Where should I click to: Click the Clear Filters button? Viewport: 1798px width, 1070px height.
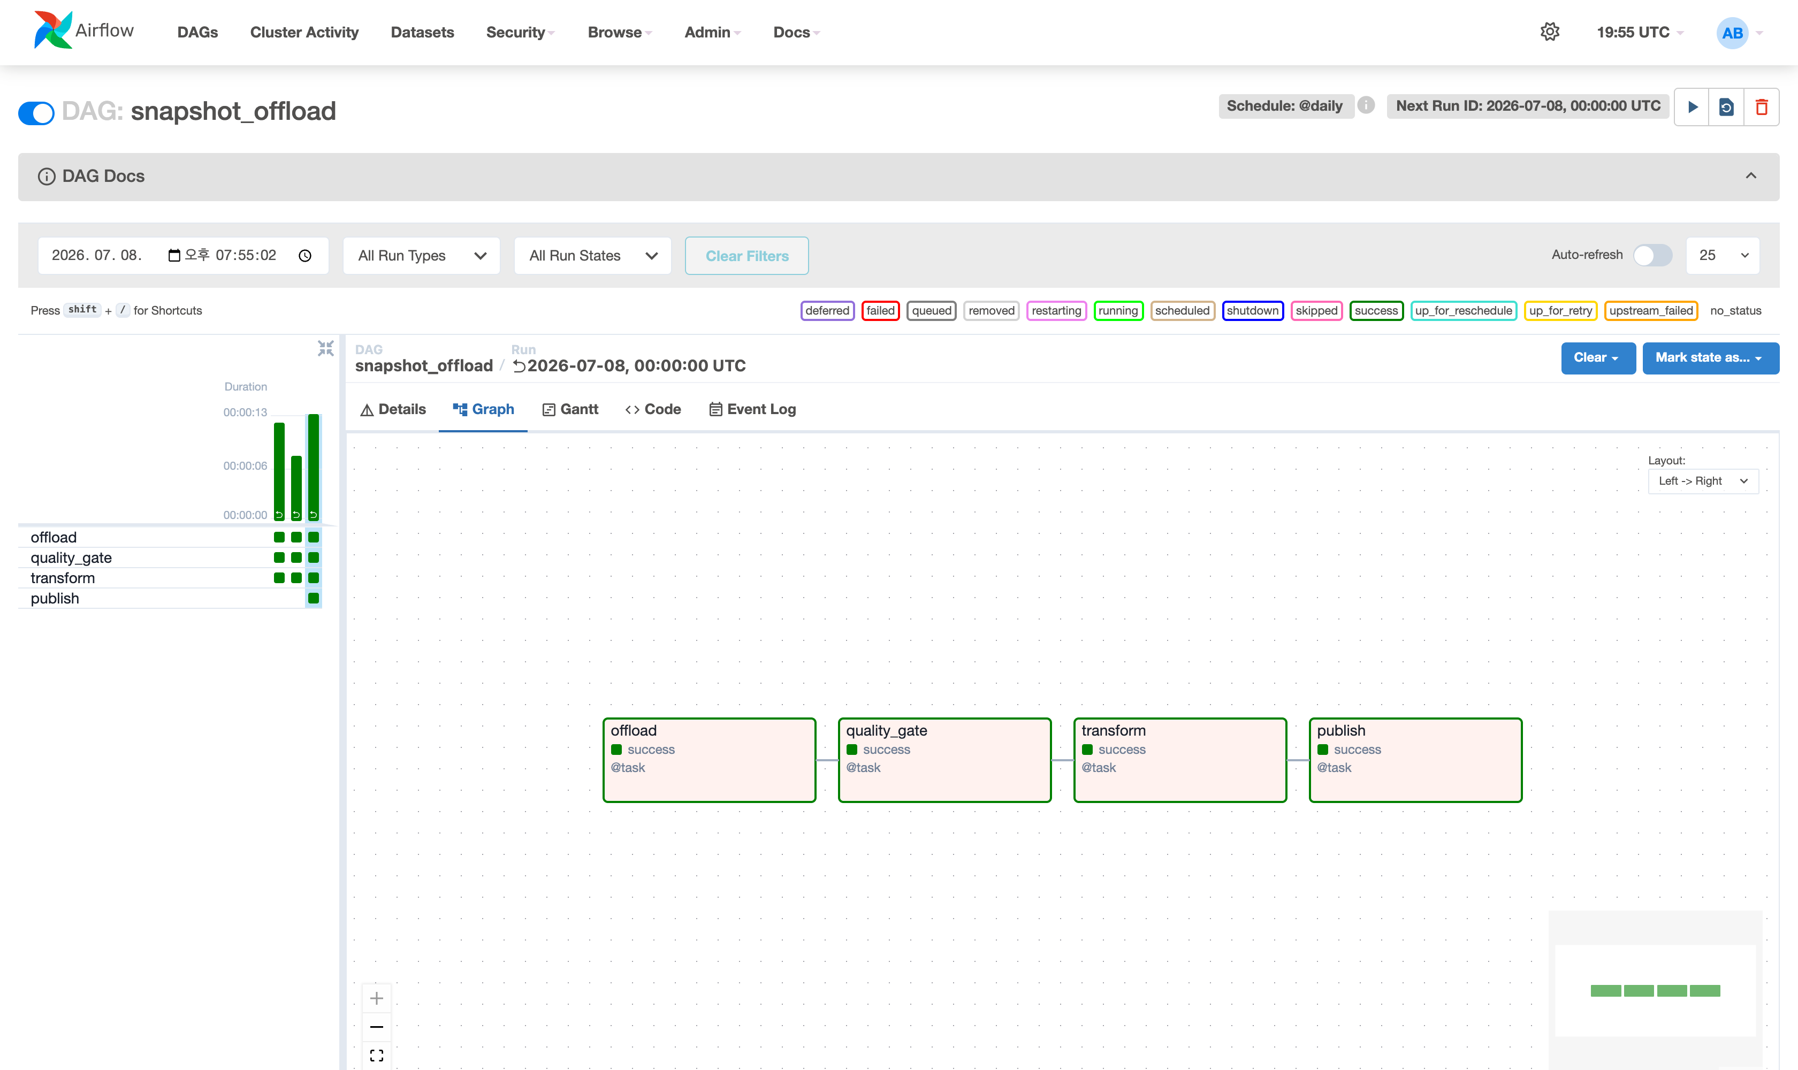[746, 256]
